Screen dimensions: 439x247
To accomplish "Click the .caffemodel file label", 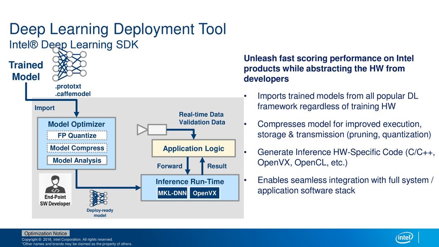I will [73, 94].
